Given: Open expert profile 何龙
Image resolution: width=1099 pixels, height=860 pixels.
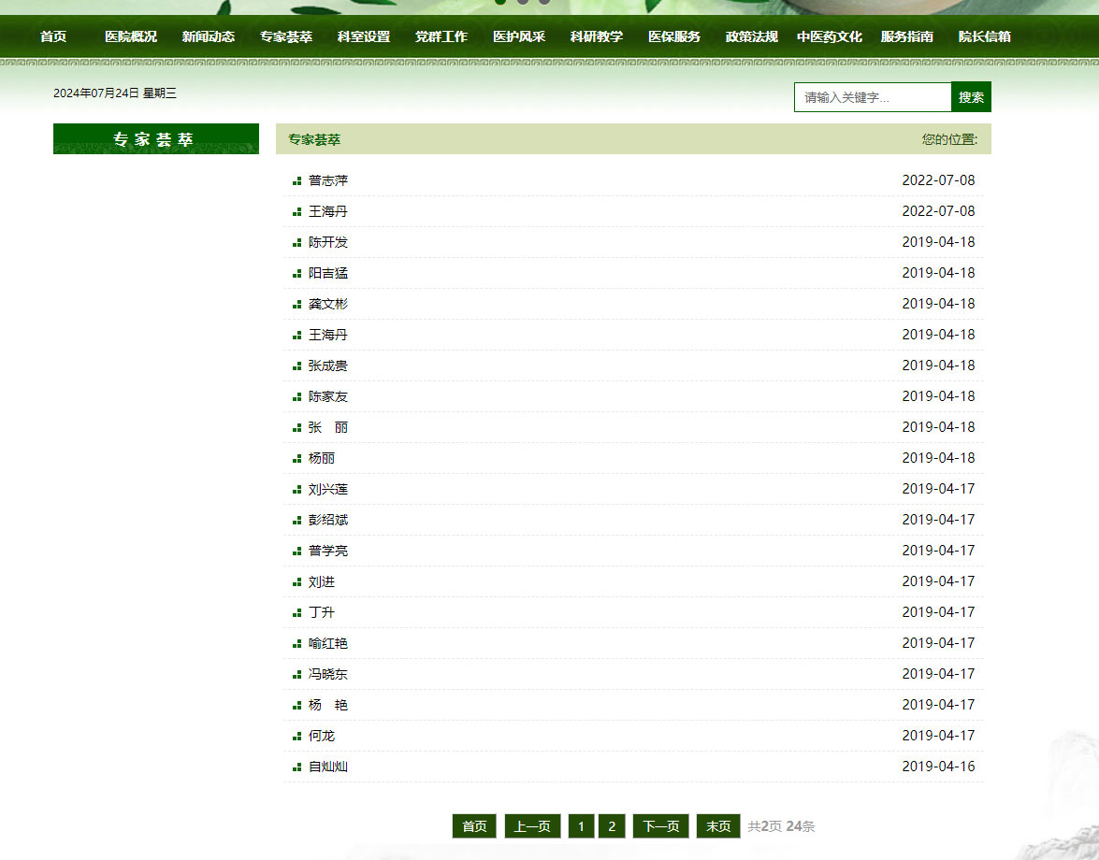Looking at the screenshot, I should pyautogui.click(x=322, y=736).
